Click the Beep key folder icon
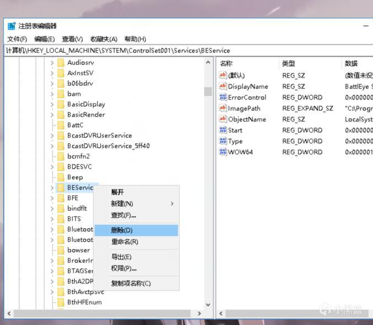373x325 pixels. pyautogui.click(x=61, y=178)
